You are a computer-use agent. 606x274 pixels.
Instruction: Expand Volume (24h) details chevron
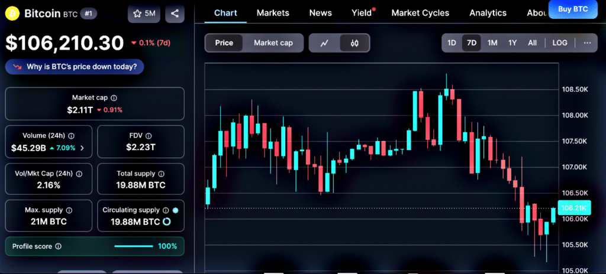82,148
